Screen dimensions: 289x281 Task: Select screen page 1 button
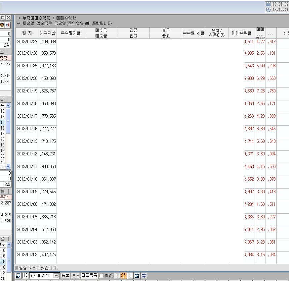117,276
